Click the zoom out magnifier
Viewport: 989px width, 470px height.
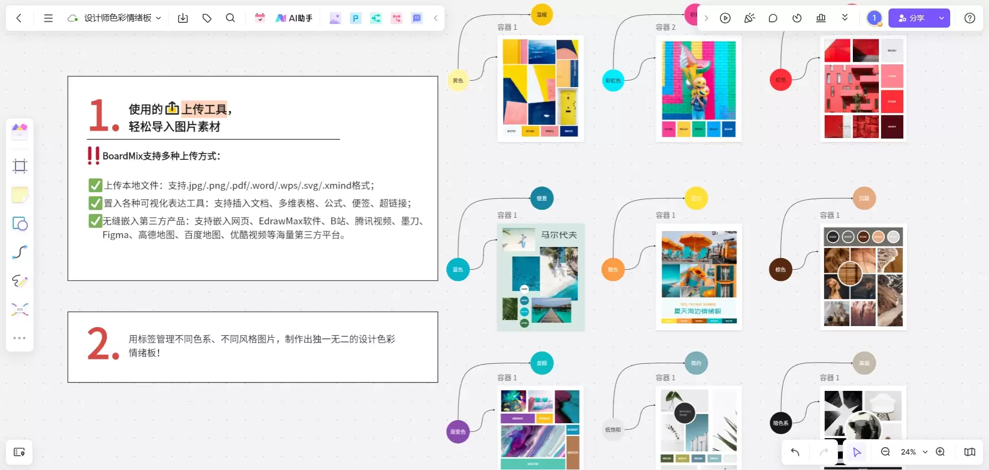[885, 452]
